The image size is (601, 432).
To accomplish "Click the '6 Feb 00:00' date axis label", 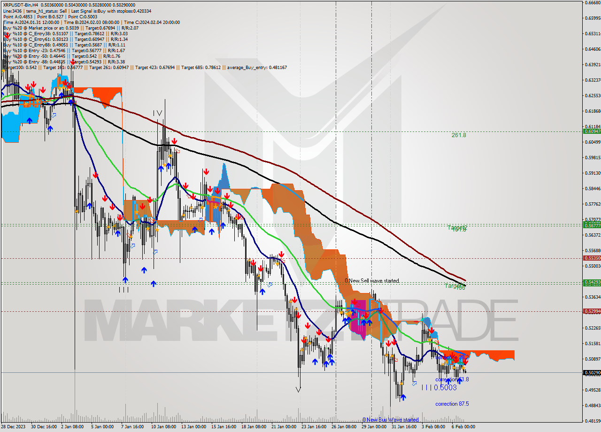I will click(464, 427).
